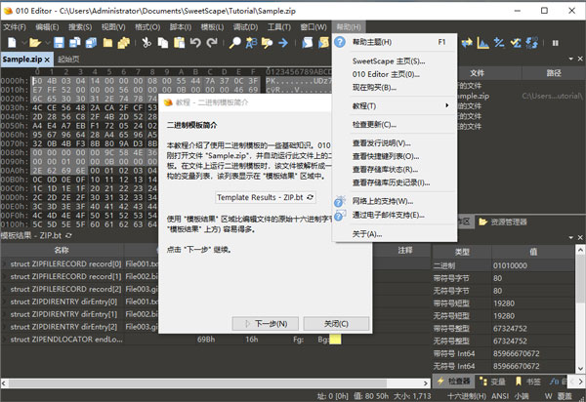The width and height of the screenshot is (586, 402).
Task: Click Find in Files toolbar icon
Action: click(x=268, y=43)
